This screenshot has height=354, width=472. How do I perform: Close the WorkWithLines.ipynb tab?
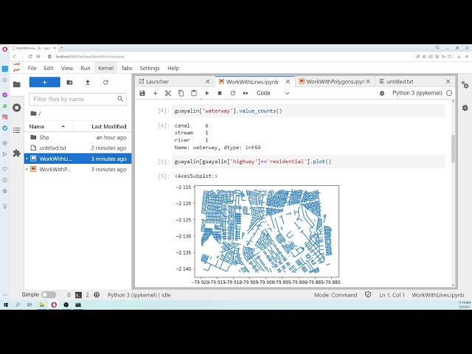288,82
